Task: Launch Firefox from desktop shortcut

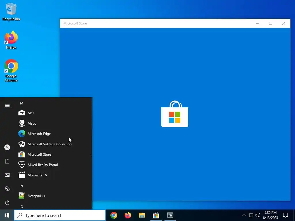Action: (x=11, y=40)
